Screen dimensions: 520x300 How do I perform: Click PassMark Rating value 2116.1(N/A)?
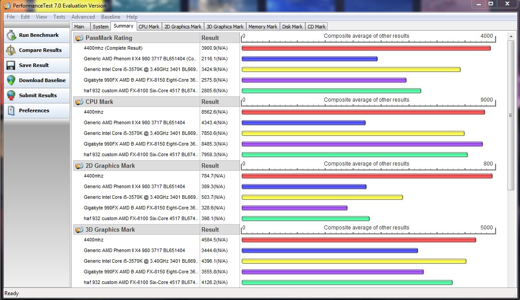click(x=214, y=59)
